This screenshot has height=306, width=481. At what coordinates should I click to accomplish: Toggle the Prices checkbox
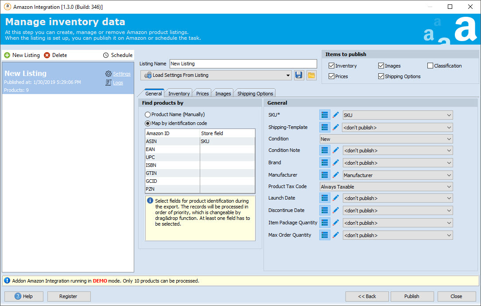331,76
